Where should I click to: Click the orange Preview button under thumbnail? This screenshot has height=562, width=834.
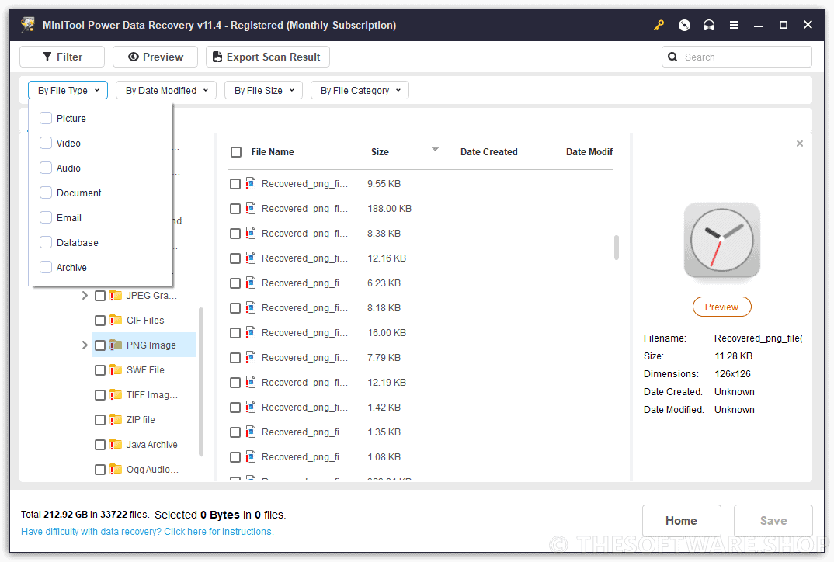[x=721, y=307]
